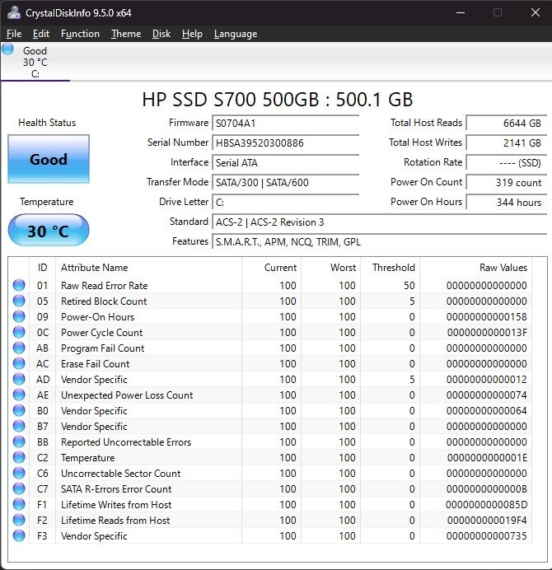Click the status orb for attribute B0
552x570 pixels.
pos(19,410)
